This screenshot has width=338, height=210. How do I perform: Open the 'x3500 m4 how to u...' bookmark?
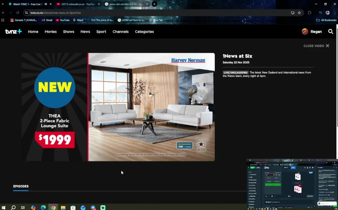pos(131,20)
